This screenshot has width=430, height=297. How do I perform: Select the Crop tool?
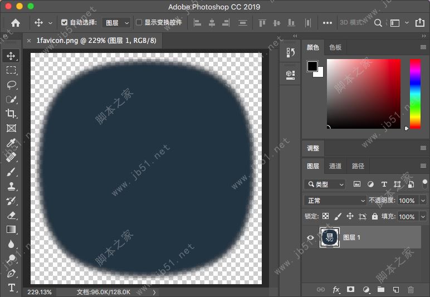pyautogui.click(x=11, y=114)
